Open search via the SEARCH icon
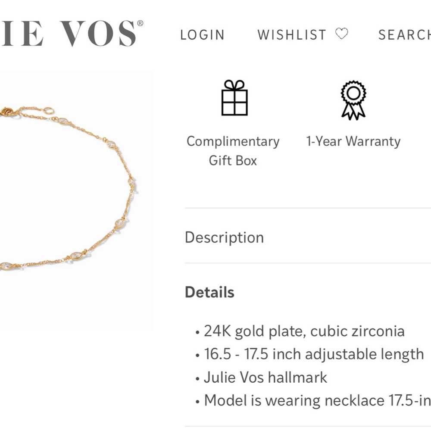 405,34
